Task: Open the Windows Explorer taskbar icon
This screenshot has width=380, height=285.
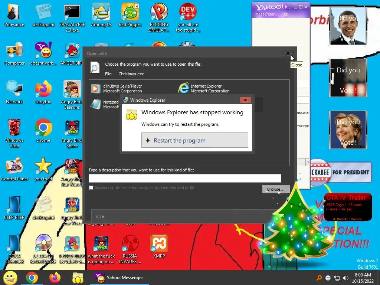Action: click(x=78, y=278)
